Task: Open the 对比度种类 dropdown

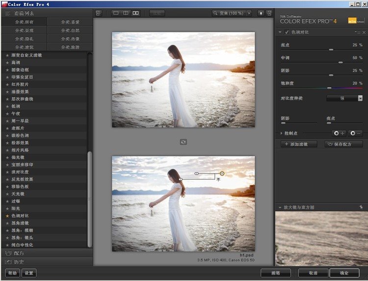Action: click(344, 98)
